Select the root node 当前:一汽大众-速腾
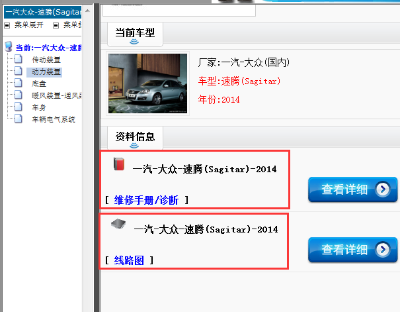This screenshot has height=312, width=400. (x=48, y=48)
